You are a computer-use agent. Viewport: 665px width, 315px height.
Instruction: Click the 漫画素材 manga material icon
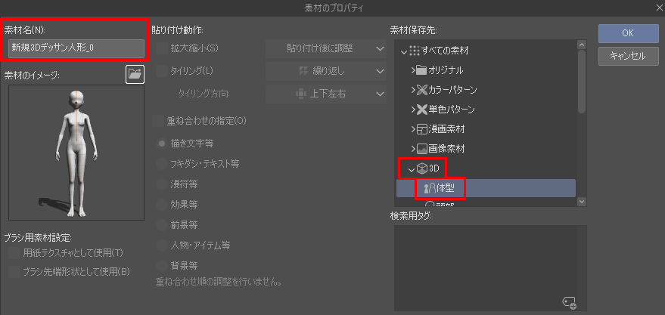point(421,129)
